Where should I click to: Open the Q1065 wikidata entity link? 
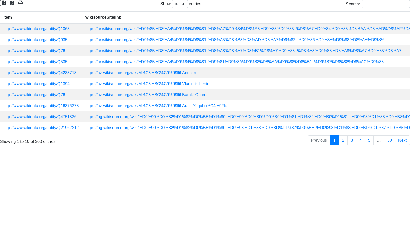[x=36, y=29]
